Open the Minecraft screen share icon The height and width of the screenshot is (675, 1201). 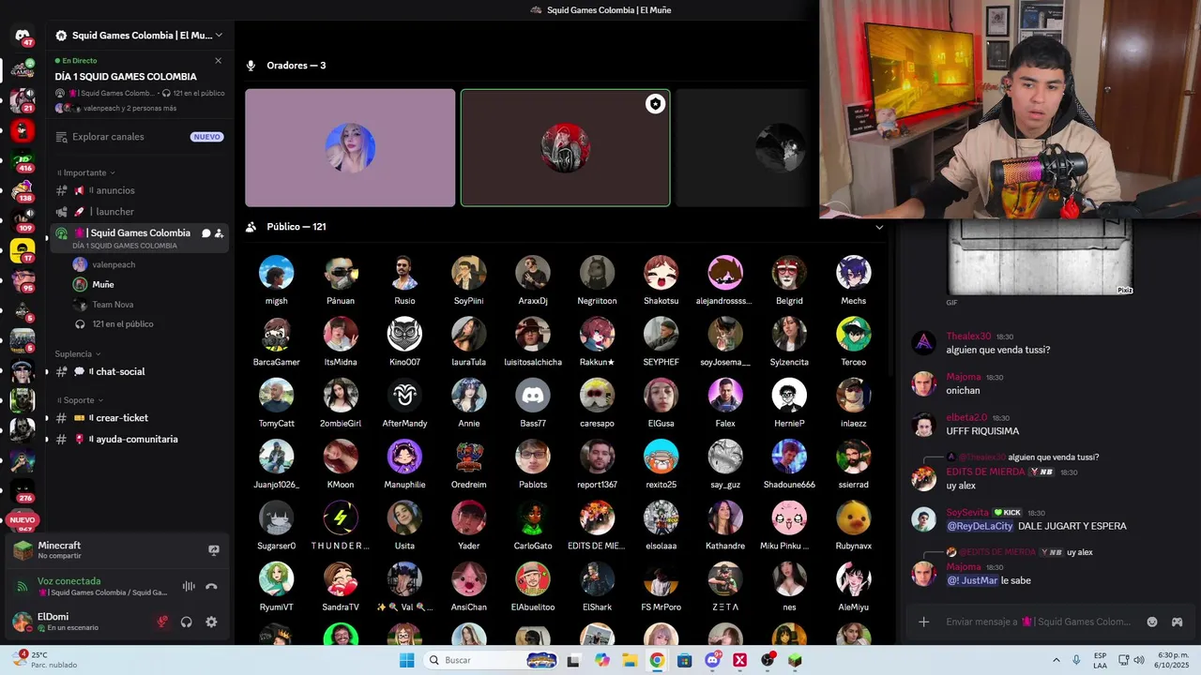(x=214, y=550)
